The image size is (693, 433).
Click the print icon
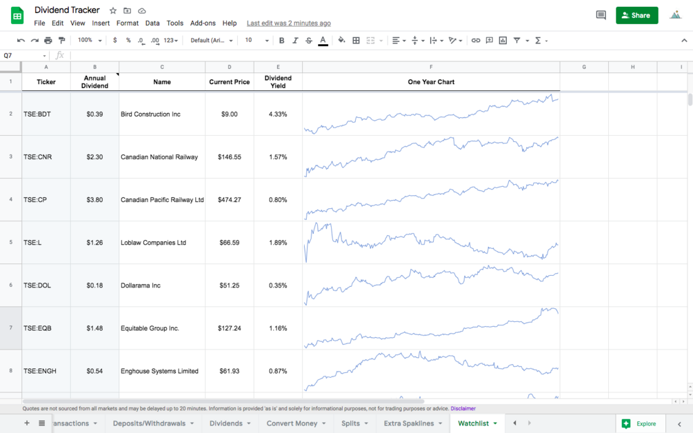pyautogui.click(x=48, y=41)
